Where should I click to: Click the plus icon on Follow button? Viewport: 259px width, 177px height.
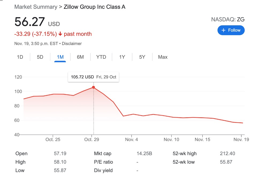coord(223,30)
